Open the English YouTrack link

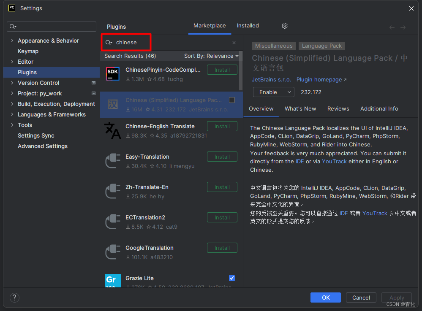334,162
